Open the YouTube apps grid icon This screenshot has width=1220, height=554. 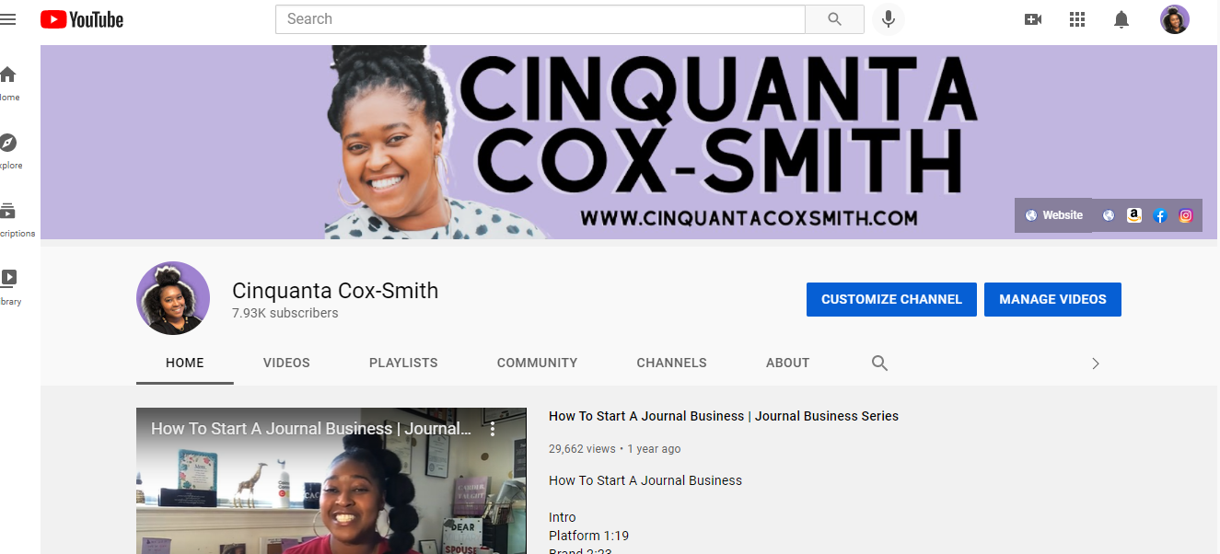click(x=1077, y=19)
